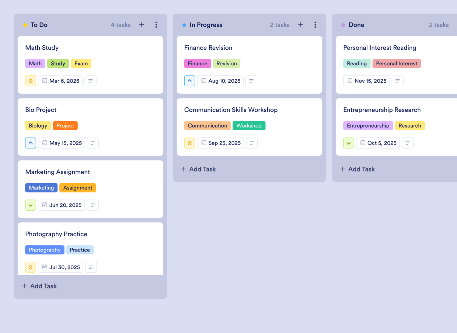457x333 pixels.
Task: Open the To Do column options menu
Action: (156, 25)
